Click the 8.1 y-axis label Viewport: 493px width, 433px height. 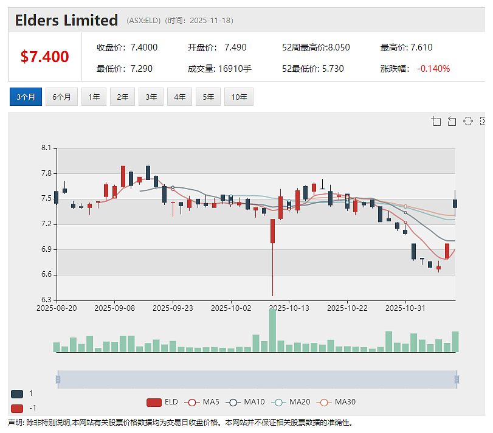tap(46, 148)
